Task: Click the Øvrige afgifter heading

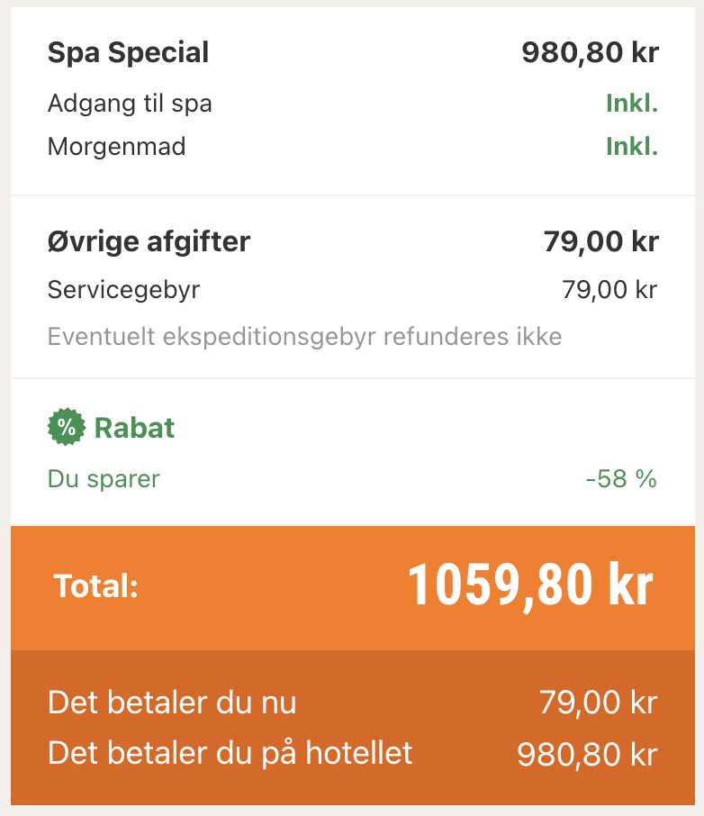Action: click(x=149, y=241)
